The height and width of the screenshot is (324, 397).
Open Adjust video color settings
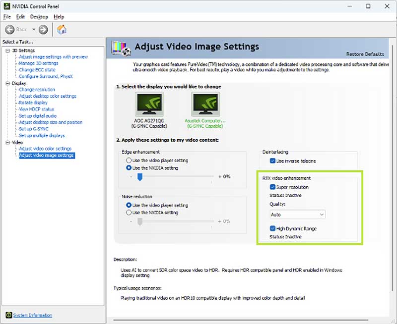click(x=45, y=148)
